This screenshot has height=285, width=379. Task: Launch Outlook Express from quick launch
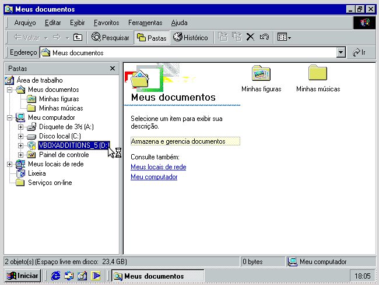tap(69, 276)
